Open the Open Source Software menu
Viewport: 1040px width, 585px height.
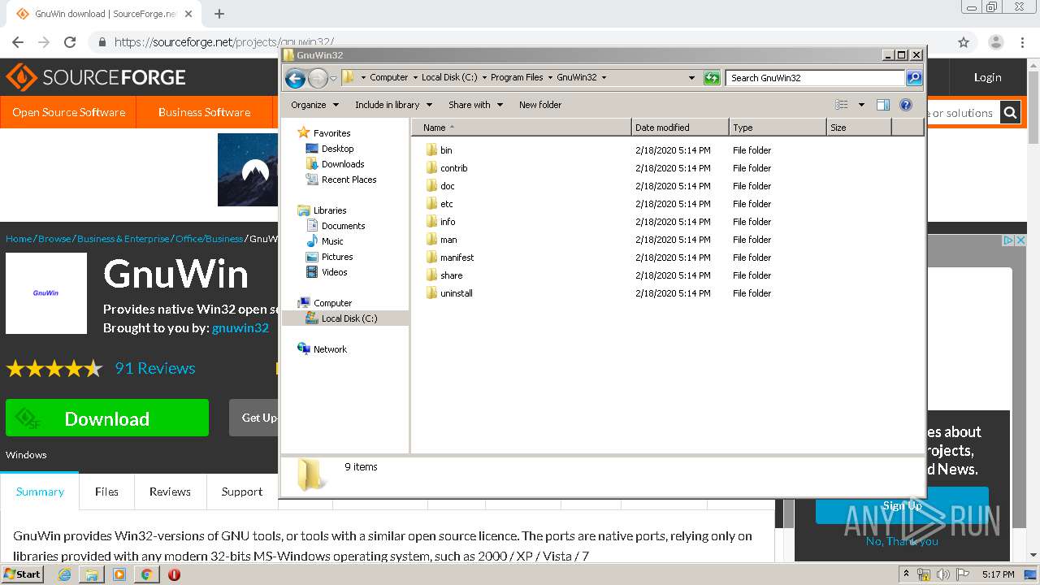68,112
